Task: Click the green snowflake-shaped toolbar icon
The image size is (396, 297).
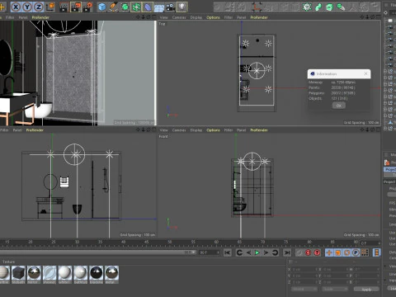Action: pyautogui.click(x=307, y=7)
